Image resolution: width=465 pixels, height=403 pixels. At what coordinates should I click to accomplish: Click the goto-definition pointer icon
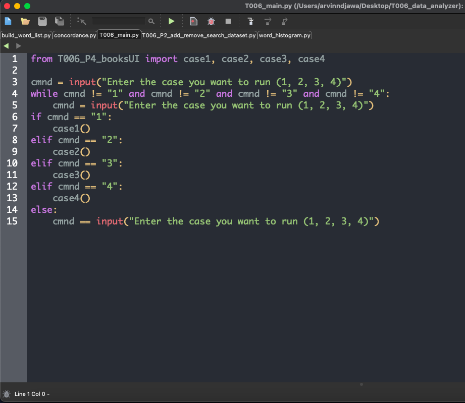tap(82, 21)
